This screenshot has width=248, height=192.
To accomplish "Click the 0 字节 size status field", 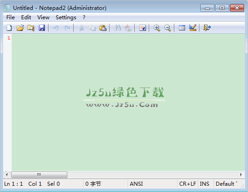I will (106, 184).
